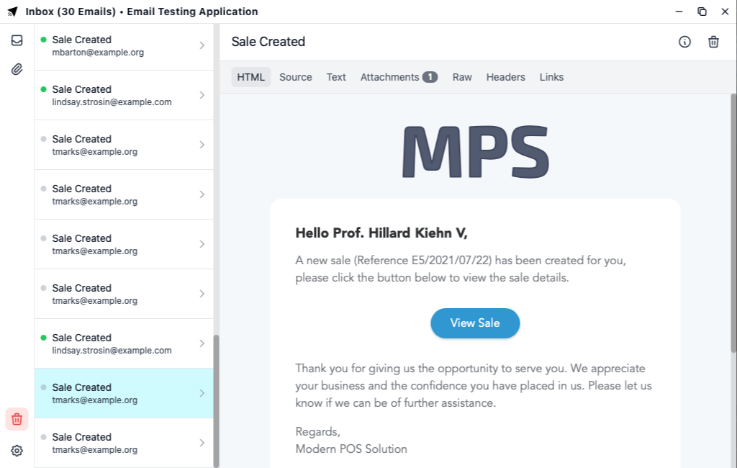This screenshot has width=737, height=468.
Task: Click the attachments paperclip sidebar icon
Action: [x=17, y=69]
